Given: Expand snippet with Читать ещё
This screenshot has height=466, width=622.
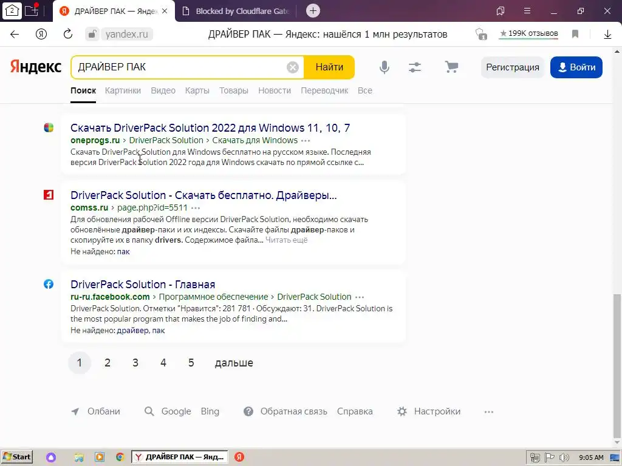Looking at the screenshot, I should pos(287,240).
